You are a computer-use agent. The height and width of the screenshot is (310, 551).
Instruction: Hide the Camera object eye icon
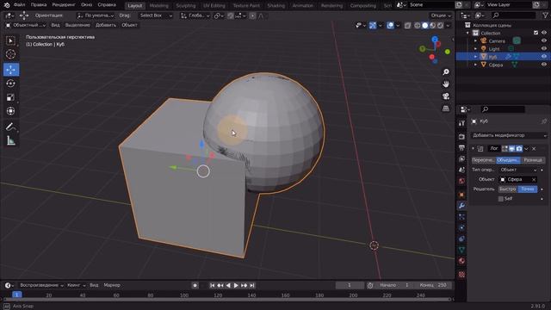click(x=544, y=40)
